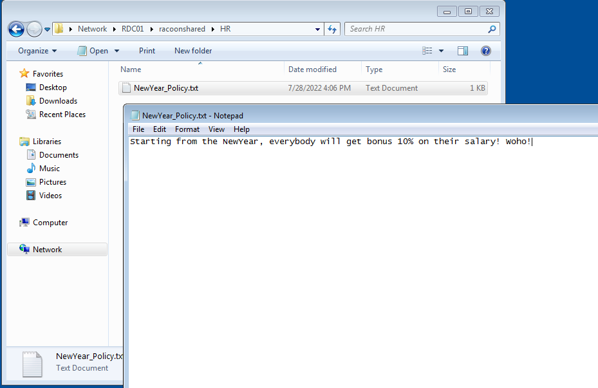Expand the address bar history dropdown

pyautogui.click(x=317, y=29)
